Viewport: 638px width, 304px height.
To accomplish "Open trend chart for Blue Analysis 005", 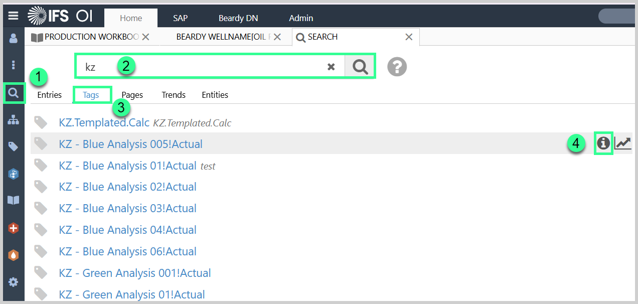I will 623,143.
